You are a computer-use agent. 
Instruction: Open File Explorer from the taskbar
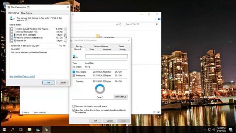pos(29,130)
